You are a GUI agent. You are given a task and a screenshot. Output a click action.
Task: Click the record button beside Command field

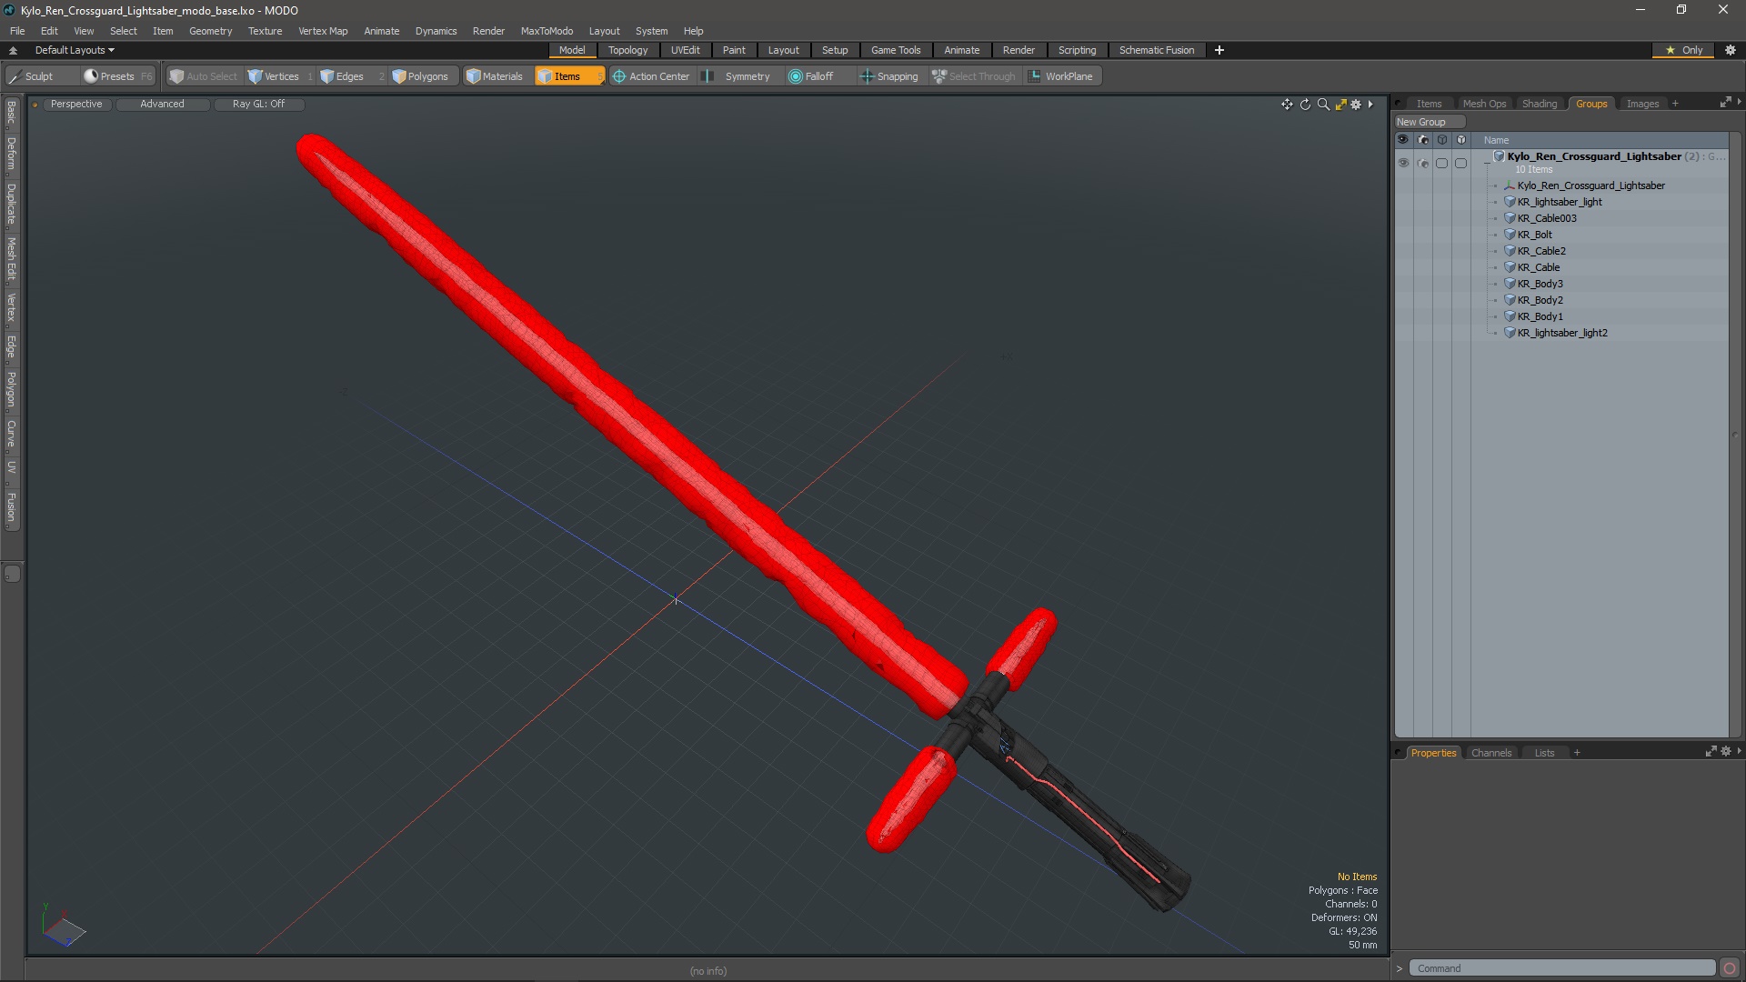click(x=1730, y=968)
